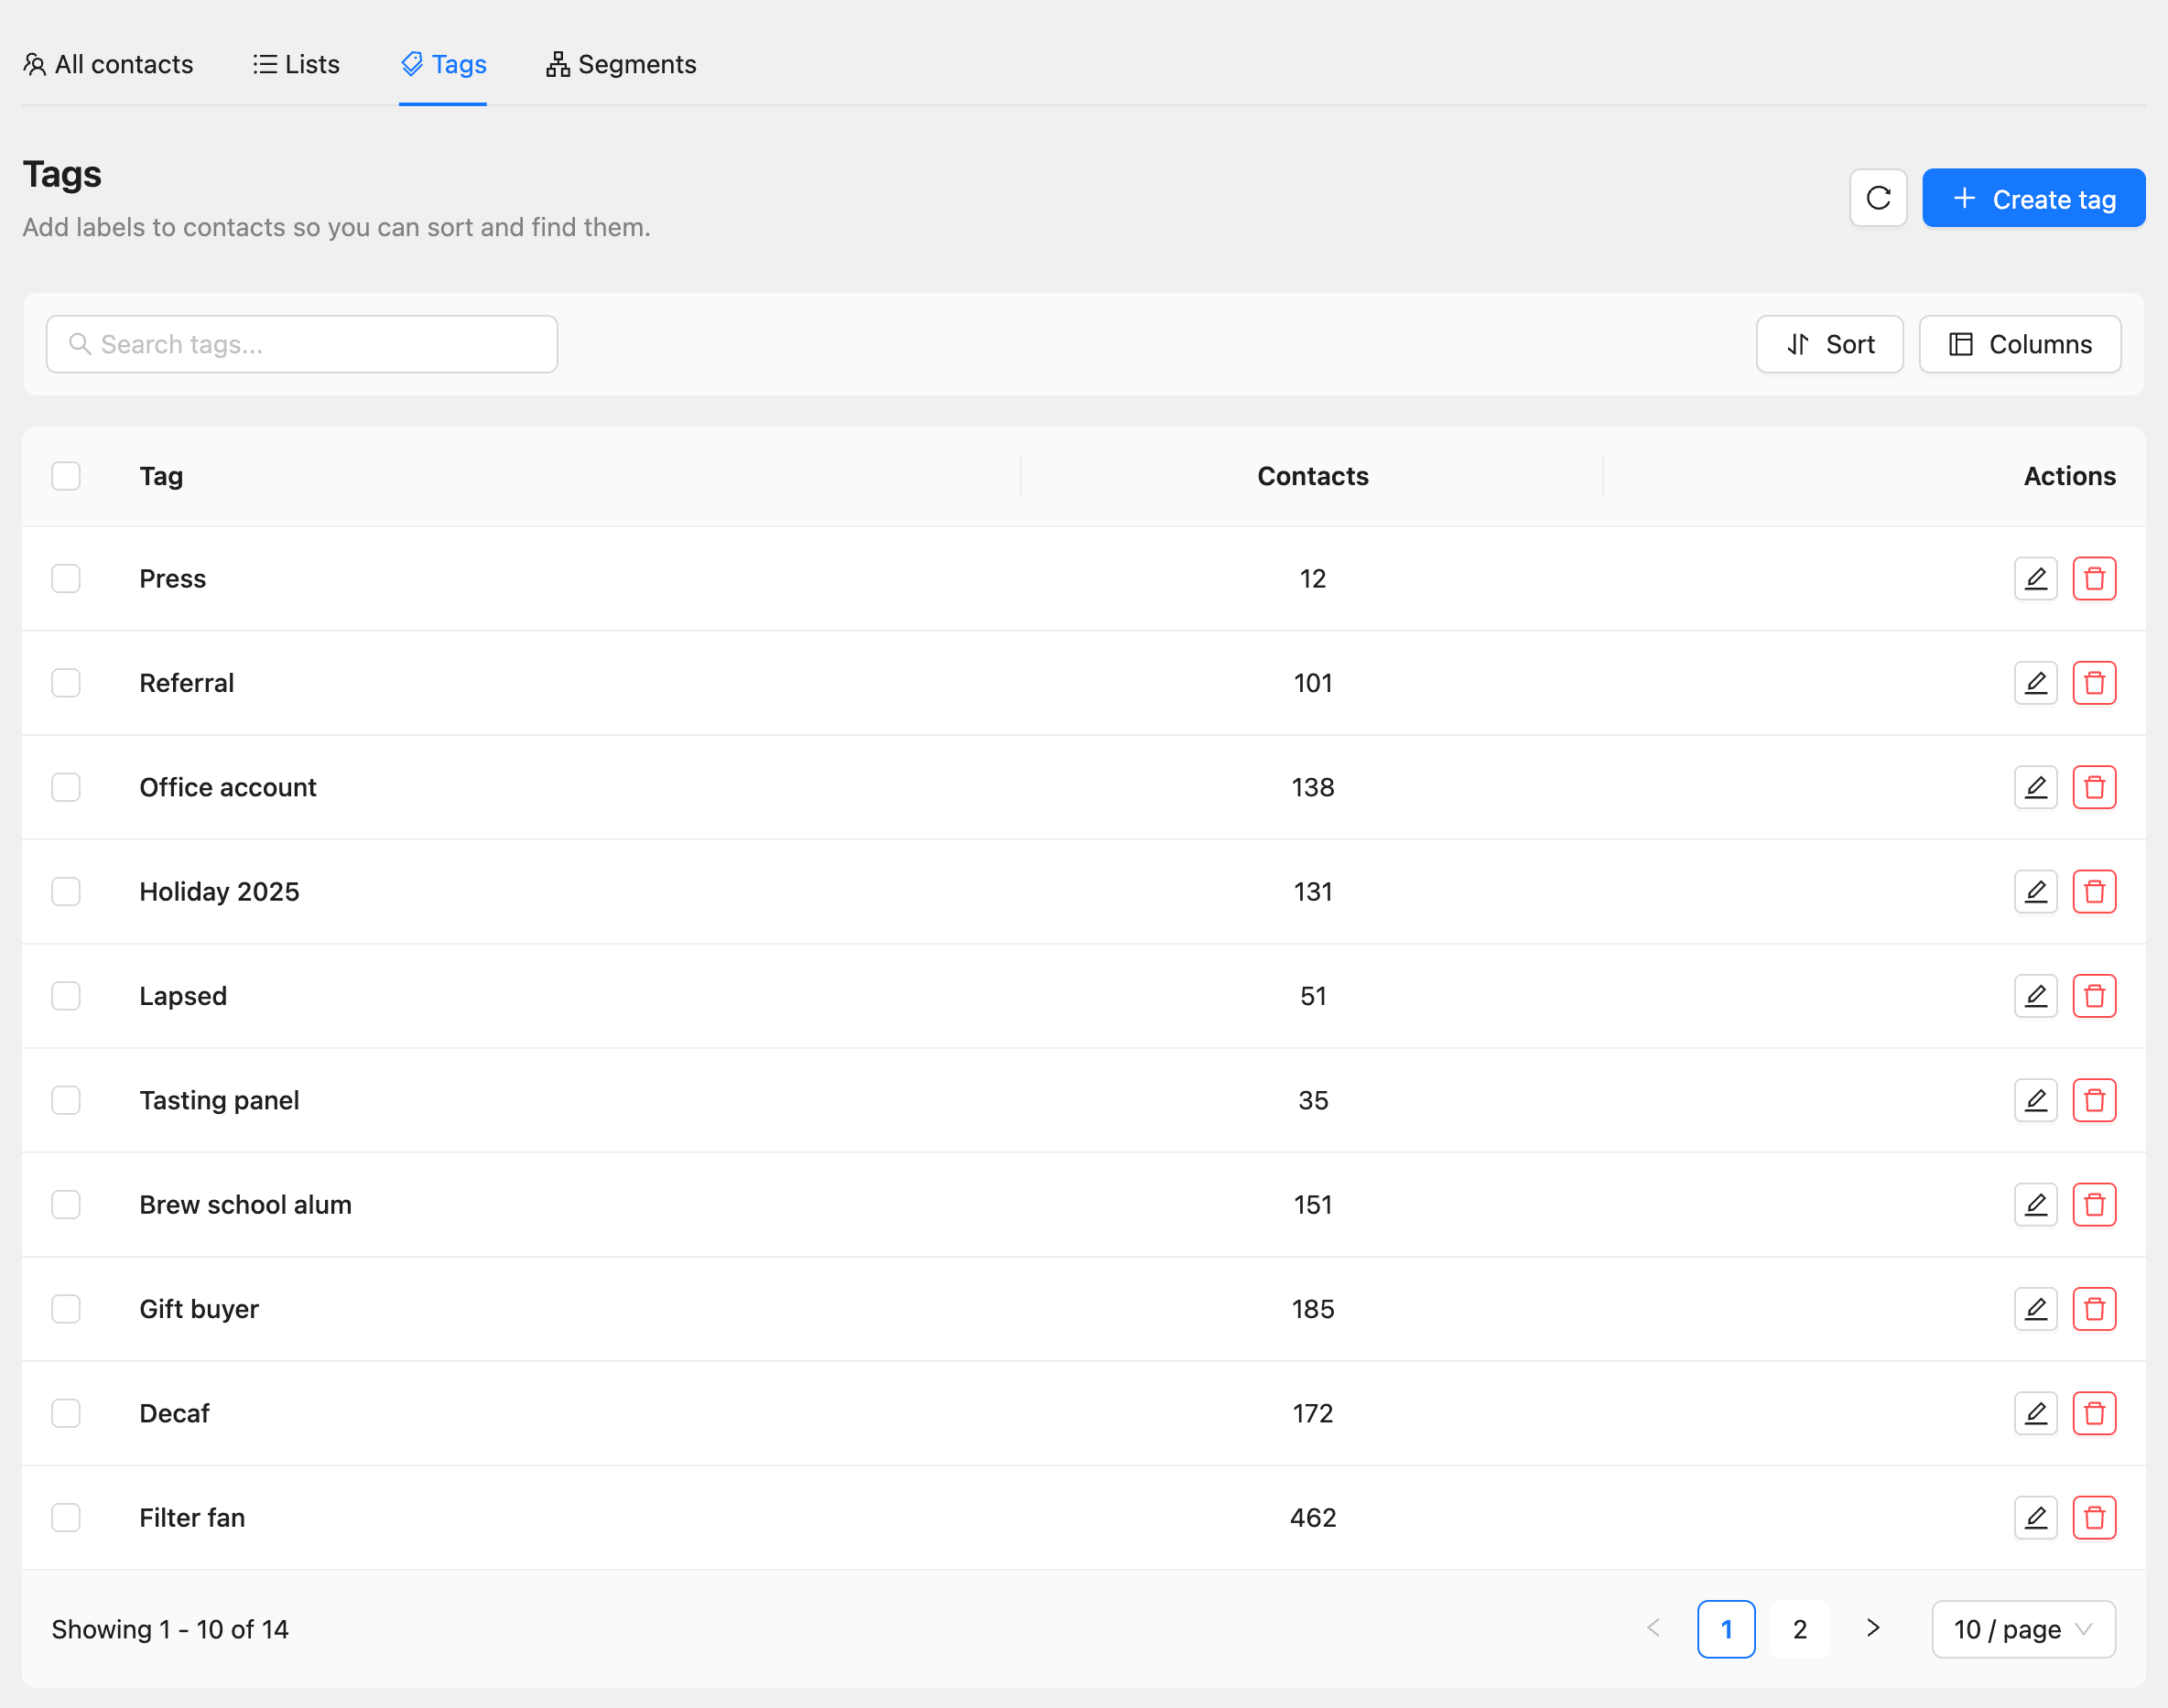Tick the Tasting panel checkbox

(x=66, y=1100)
